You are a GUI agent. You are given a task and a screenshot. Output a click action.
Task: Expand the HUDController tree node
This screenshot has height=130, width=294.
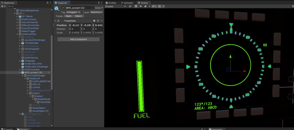[x=20, y=70]
